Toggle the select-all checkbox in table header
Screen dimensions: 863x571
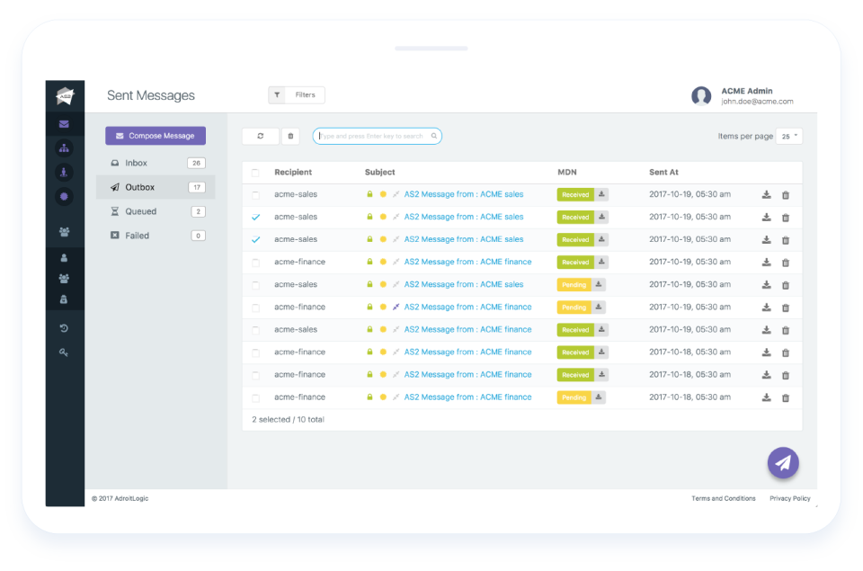click(256, 172)
